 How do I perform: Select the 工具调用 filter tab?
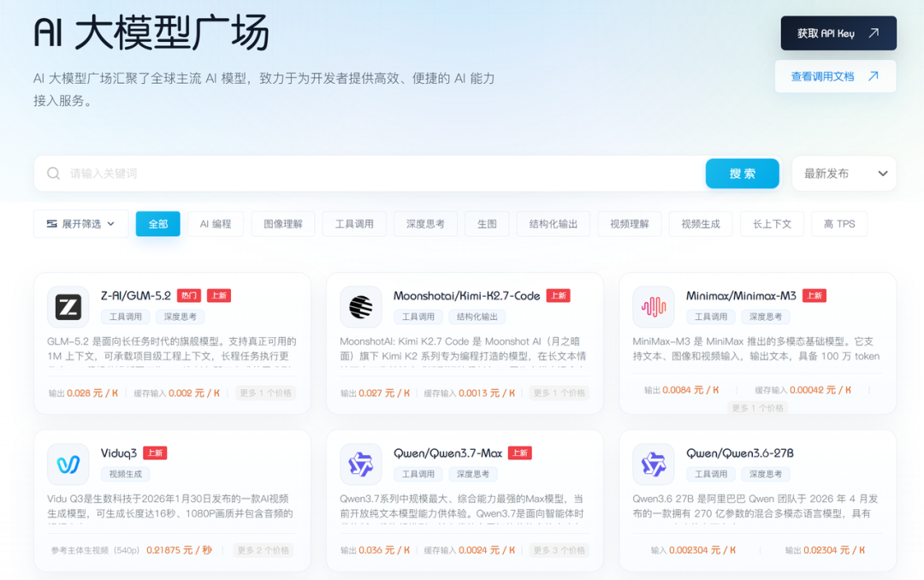pos(354,224)
